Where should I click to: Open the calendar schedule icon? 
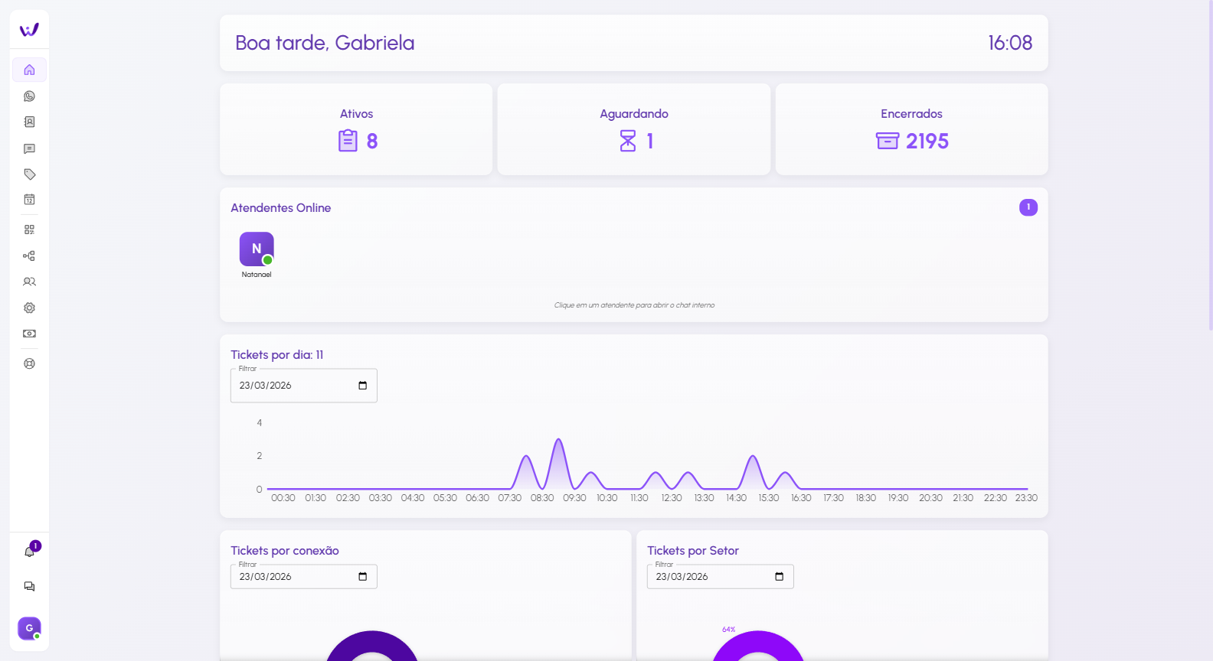[x=29, y=200]
